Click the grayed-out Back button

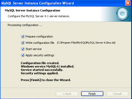tap(67, 94)
